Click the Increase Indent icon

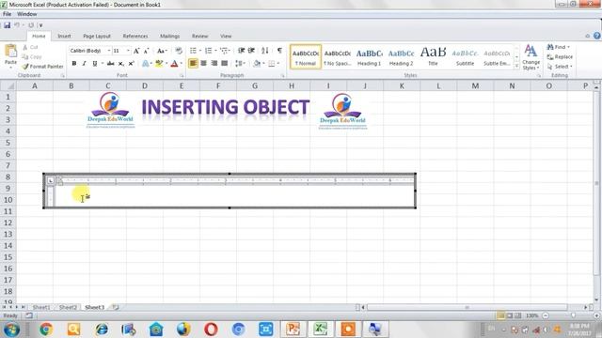pos(251,51)
